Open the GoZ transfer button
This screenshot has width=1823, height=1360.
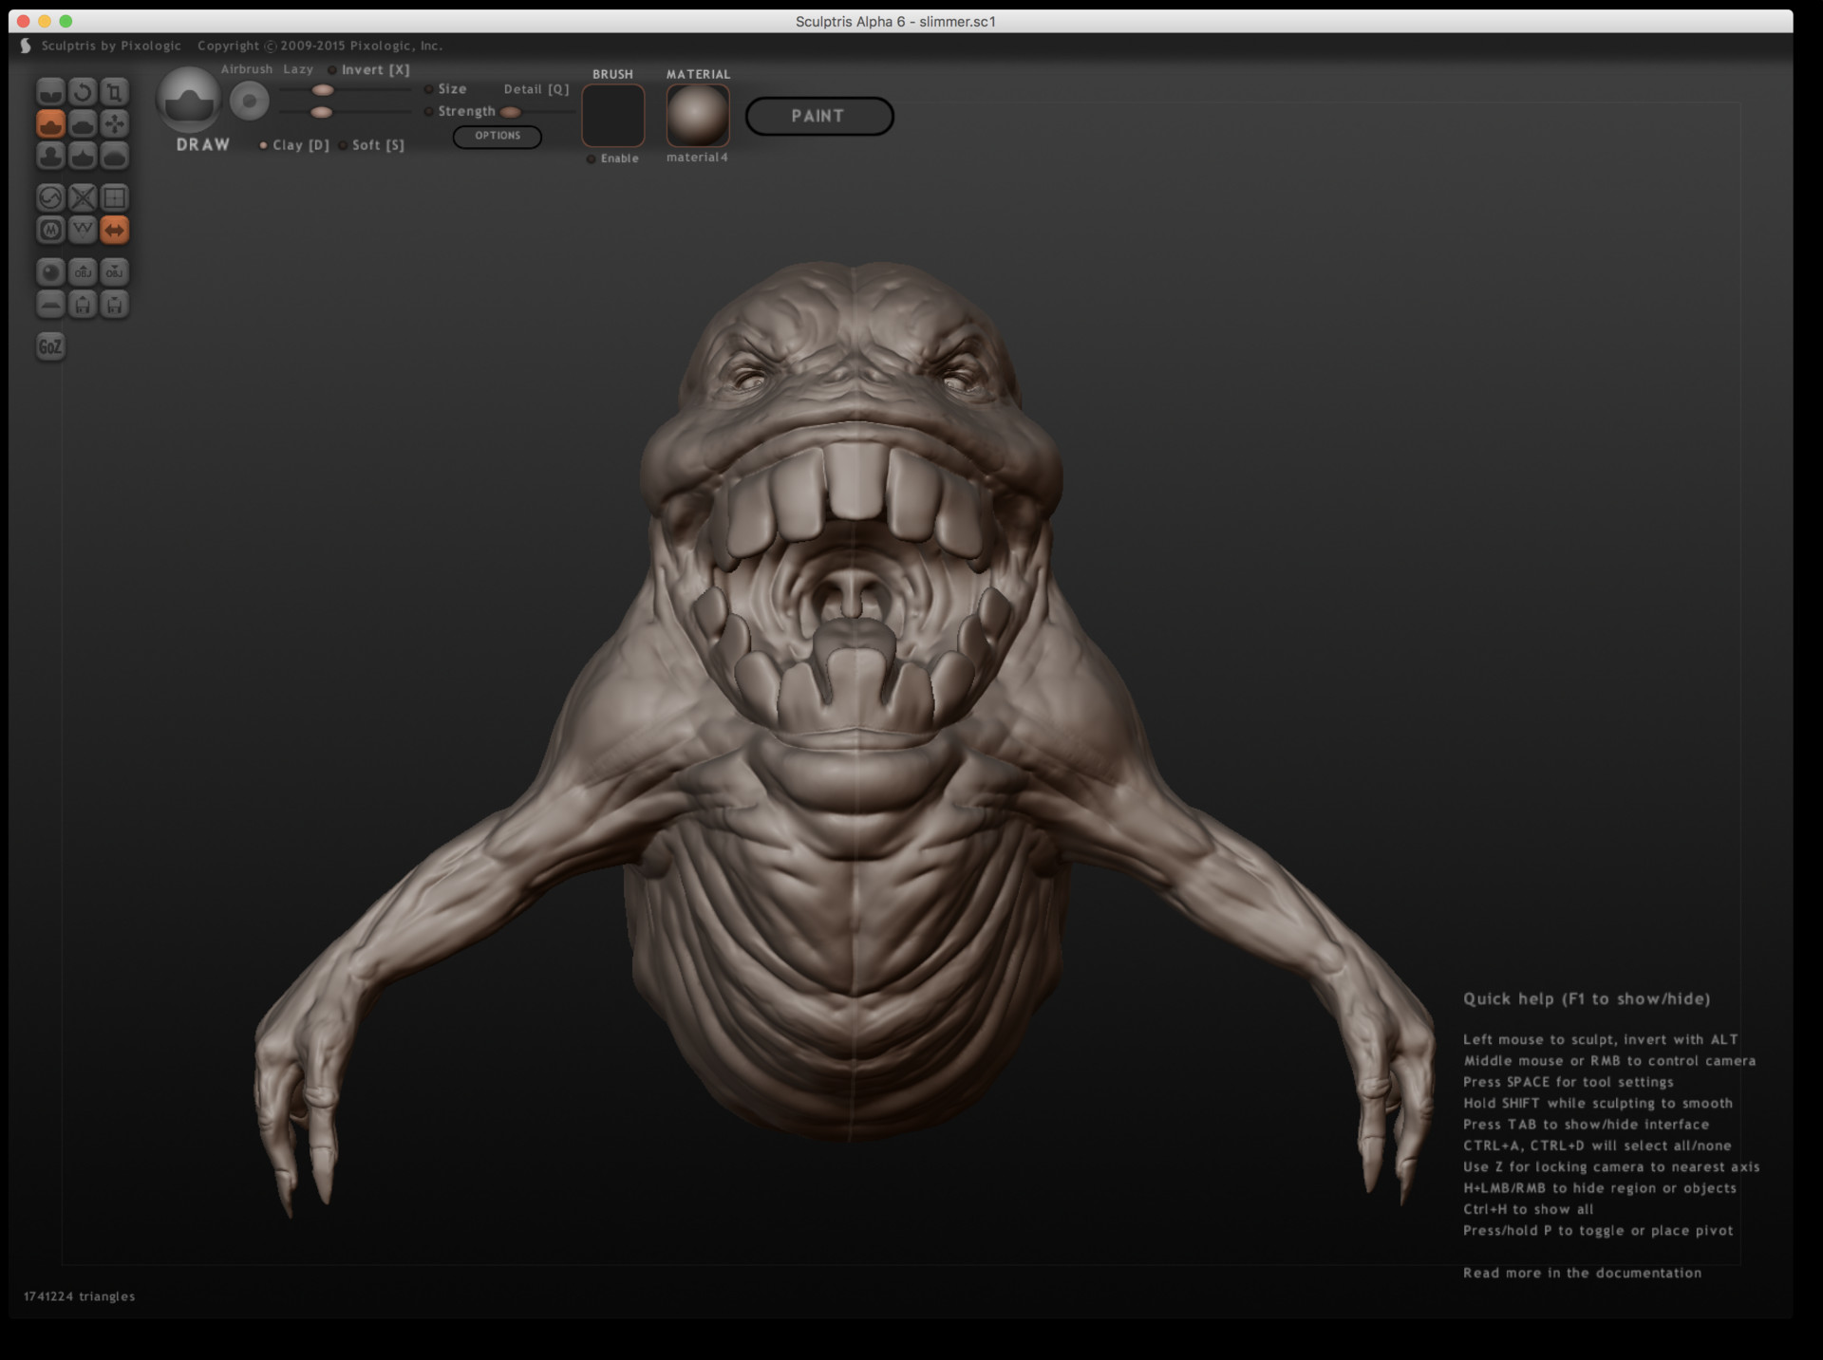50,346
